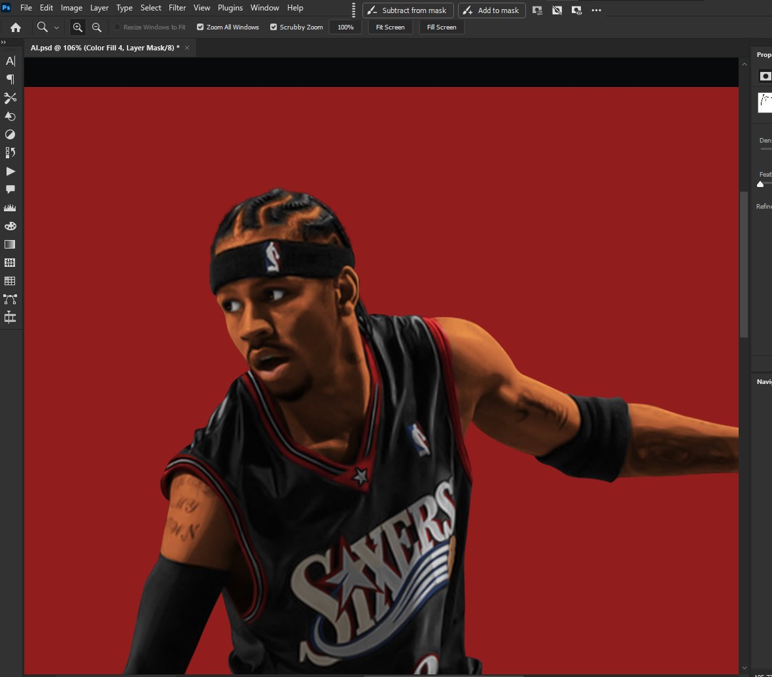
Task: Open the Actions panel play icon
Action: (10, 171)
